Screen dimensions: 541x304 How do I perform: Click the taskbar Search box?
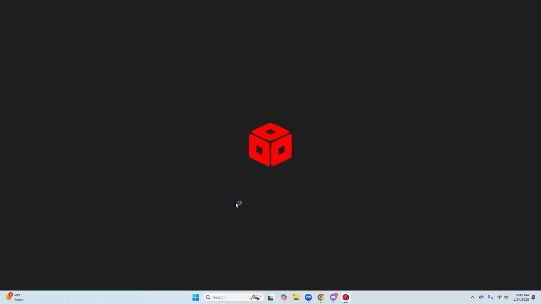tap(234, 297)
